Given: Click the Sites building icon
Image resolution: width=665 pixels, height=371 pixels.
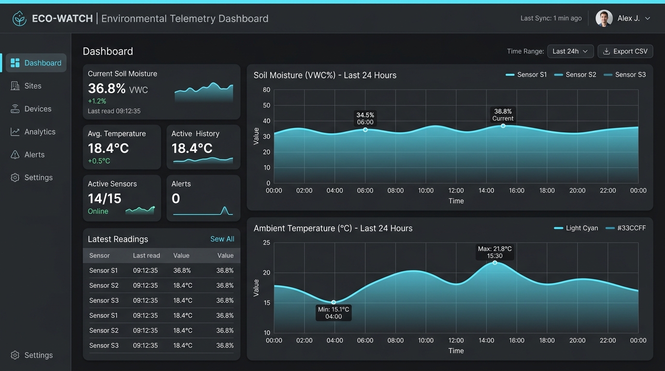Looking at the screenshot, I should tap(15, 86).
